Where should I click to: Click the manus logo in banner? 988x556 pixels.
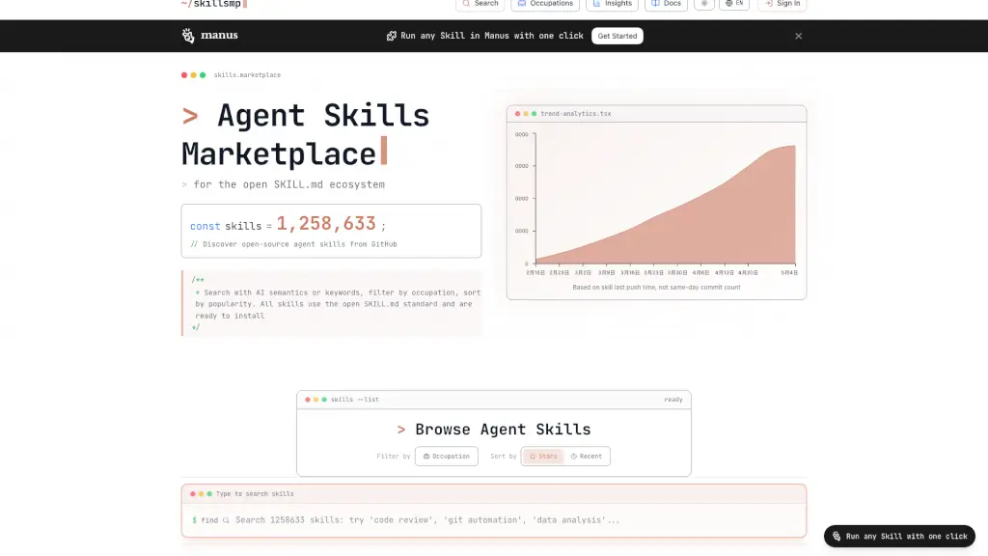point(209,36)
